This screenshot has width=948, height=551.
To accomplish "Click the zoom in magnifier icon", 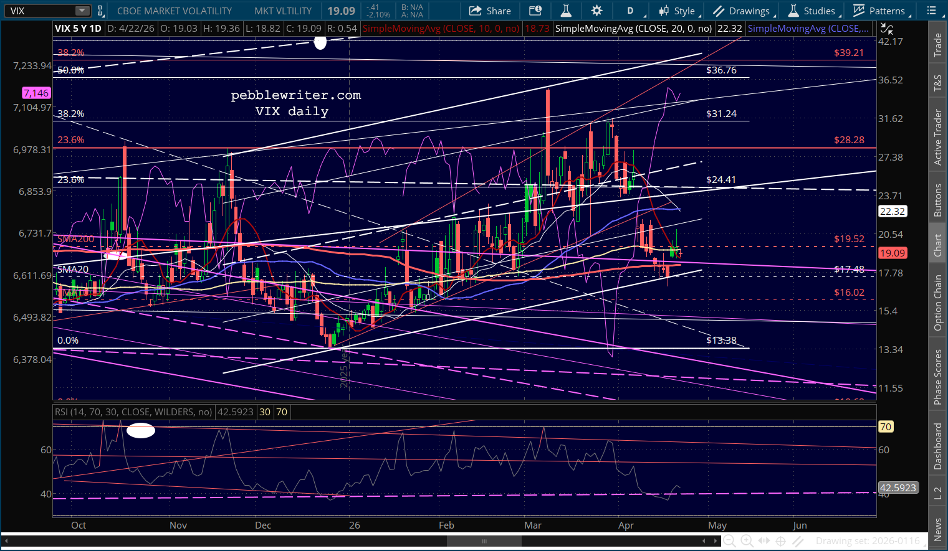I will (x=747, y=541).
